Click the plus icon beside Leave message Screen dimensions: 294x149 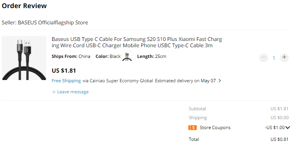click(54, 92)
